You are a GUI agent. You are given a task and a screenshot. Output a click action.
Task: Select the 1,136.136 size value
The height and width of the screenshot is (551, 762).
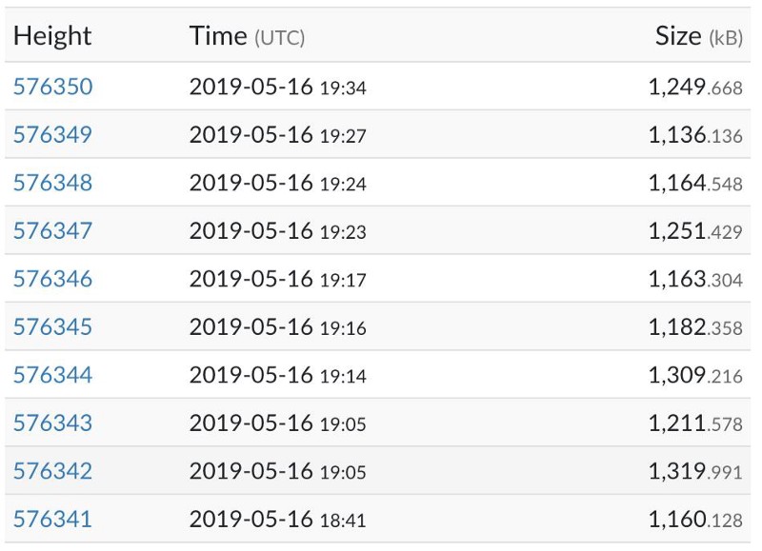694,135
